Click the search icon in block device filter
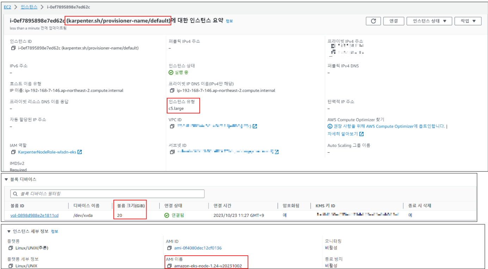Viewport: 488px width, 269px height. 15,194
